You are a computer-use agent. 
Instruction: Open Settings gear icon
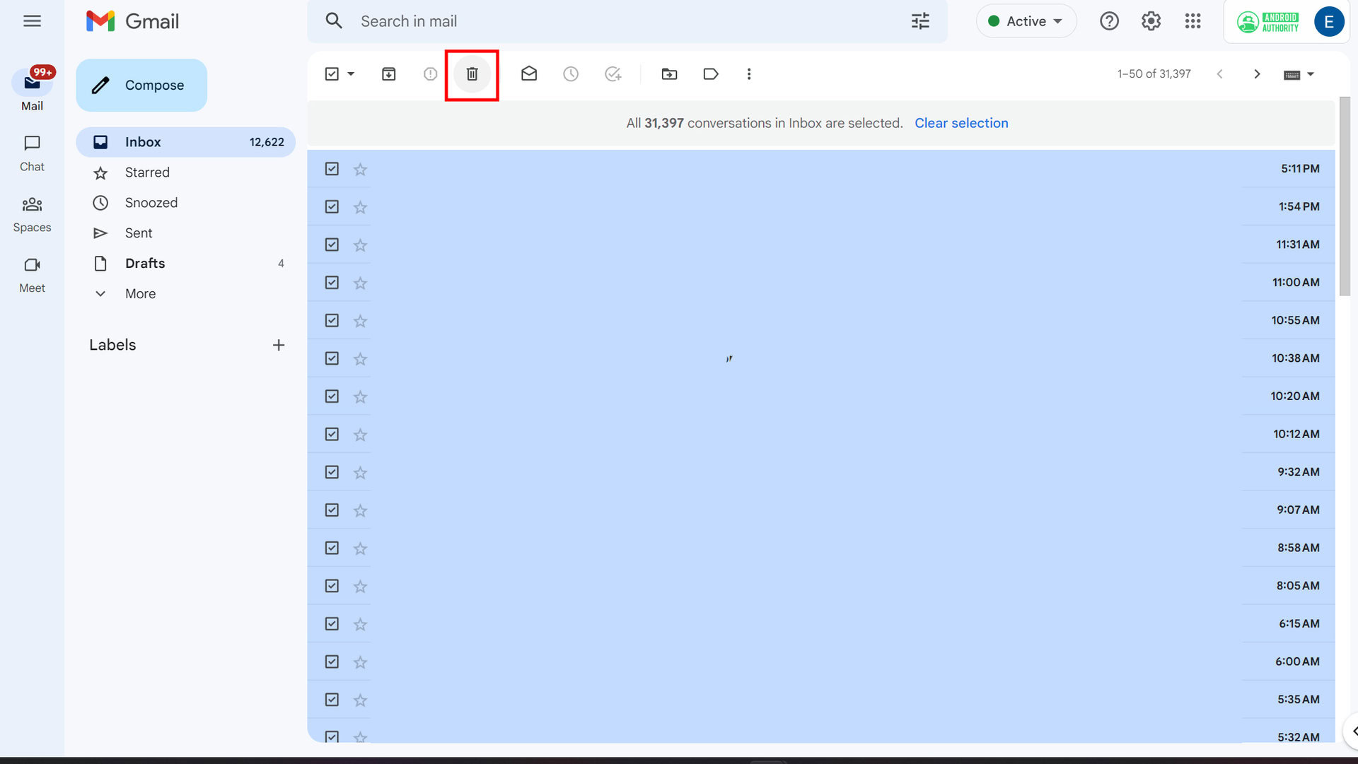[x=1151, y=21]
